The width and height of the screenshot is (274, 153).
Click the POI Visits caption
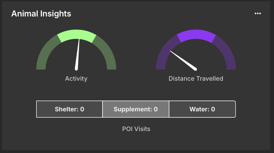(x=136, y=129)
